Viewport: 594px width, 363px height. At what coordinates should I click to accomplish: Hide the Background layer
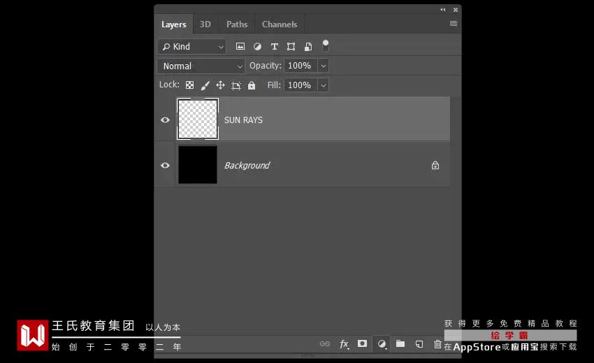pos(165,165)
